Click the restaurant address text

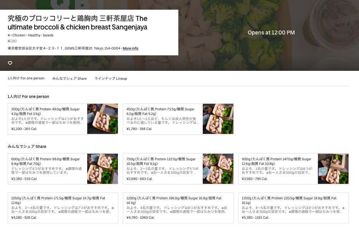[64, 48]
